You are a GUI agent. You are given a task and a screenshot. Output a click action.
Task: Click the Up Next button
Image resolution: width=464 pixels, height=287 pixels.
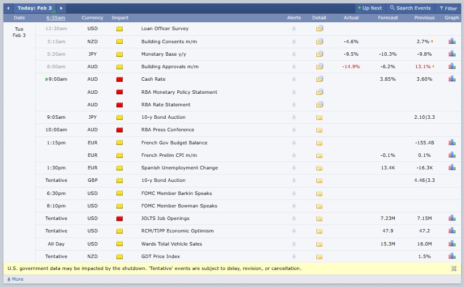tap(370, 9)
